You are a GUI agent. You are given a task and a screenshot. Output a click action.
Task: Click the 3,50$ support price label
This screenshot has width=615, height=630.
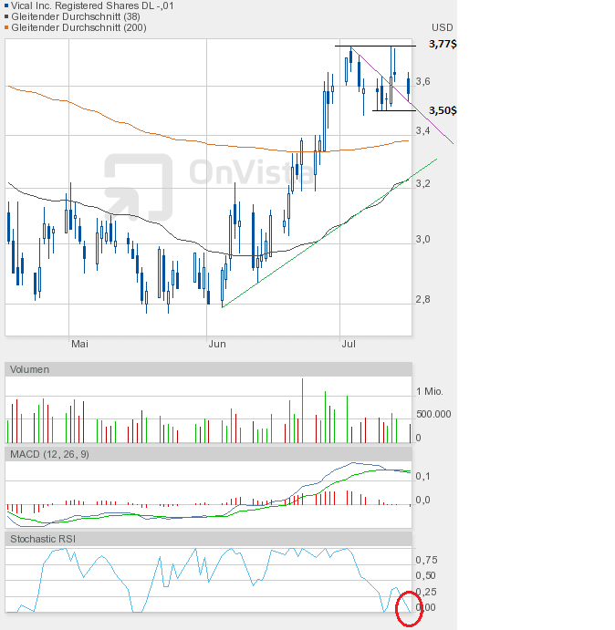click(x=443, y=110)
